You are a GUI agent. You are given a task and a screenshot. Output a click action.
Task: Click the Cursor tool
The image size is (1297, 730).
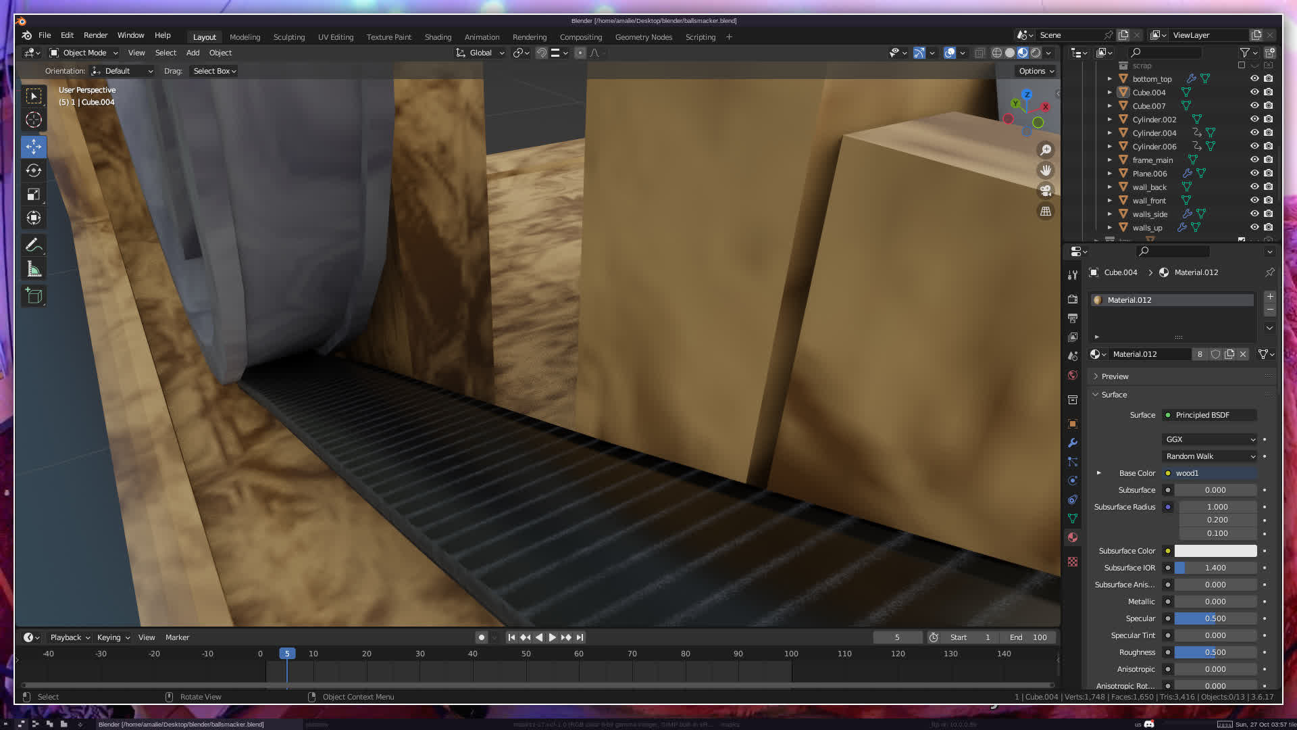(34, 120)
